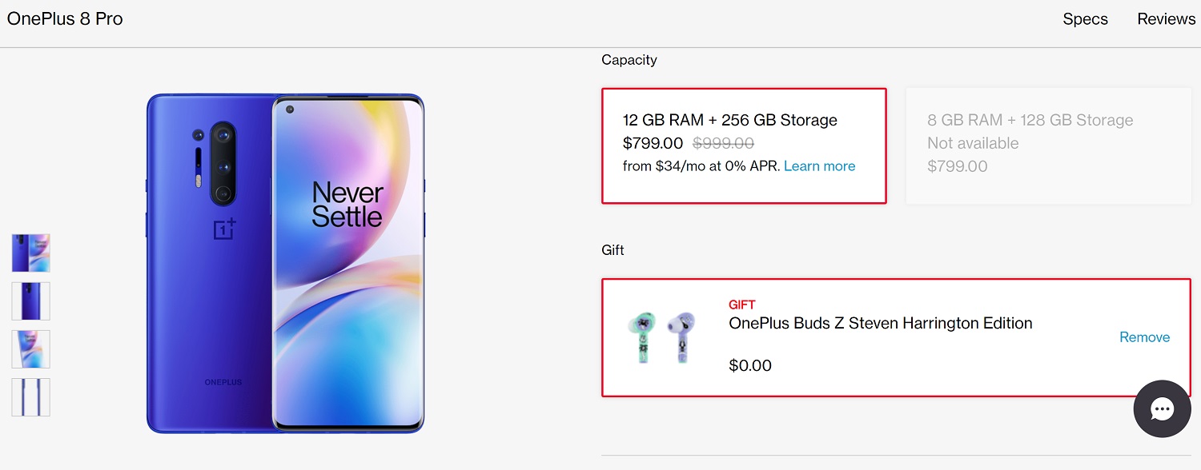Open OnePlus Buds Z Steven Harrington Edition title
This screenshot has height=470, width=1201.
point(881,323)
